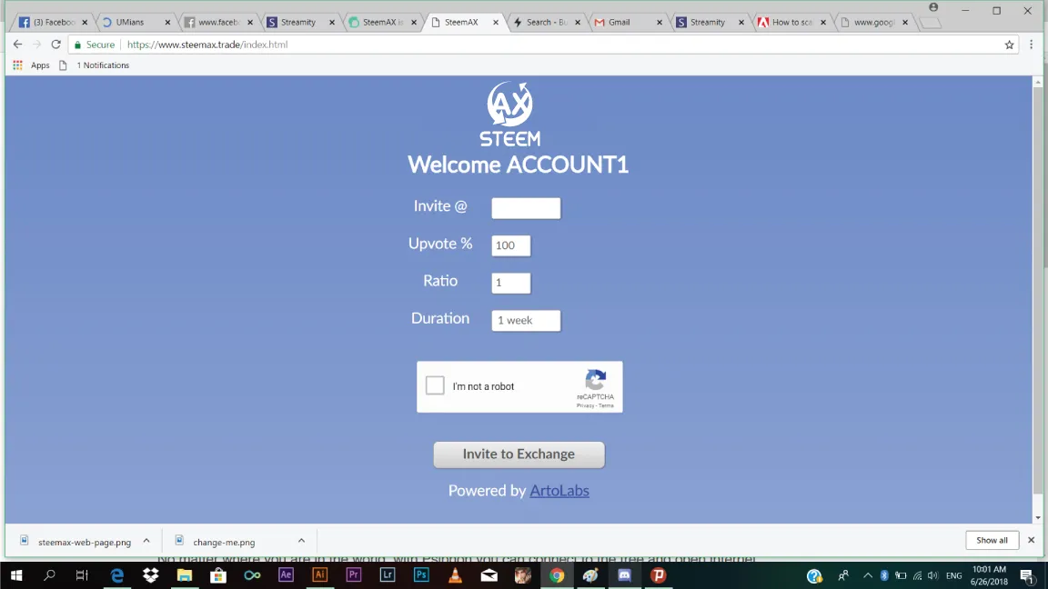Open a new tab button
This screenshot has height=589, width=1048.
pyautogui.click(x=930, y=23)
